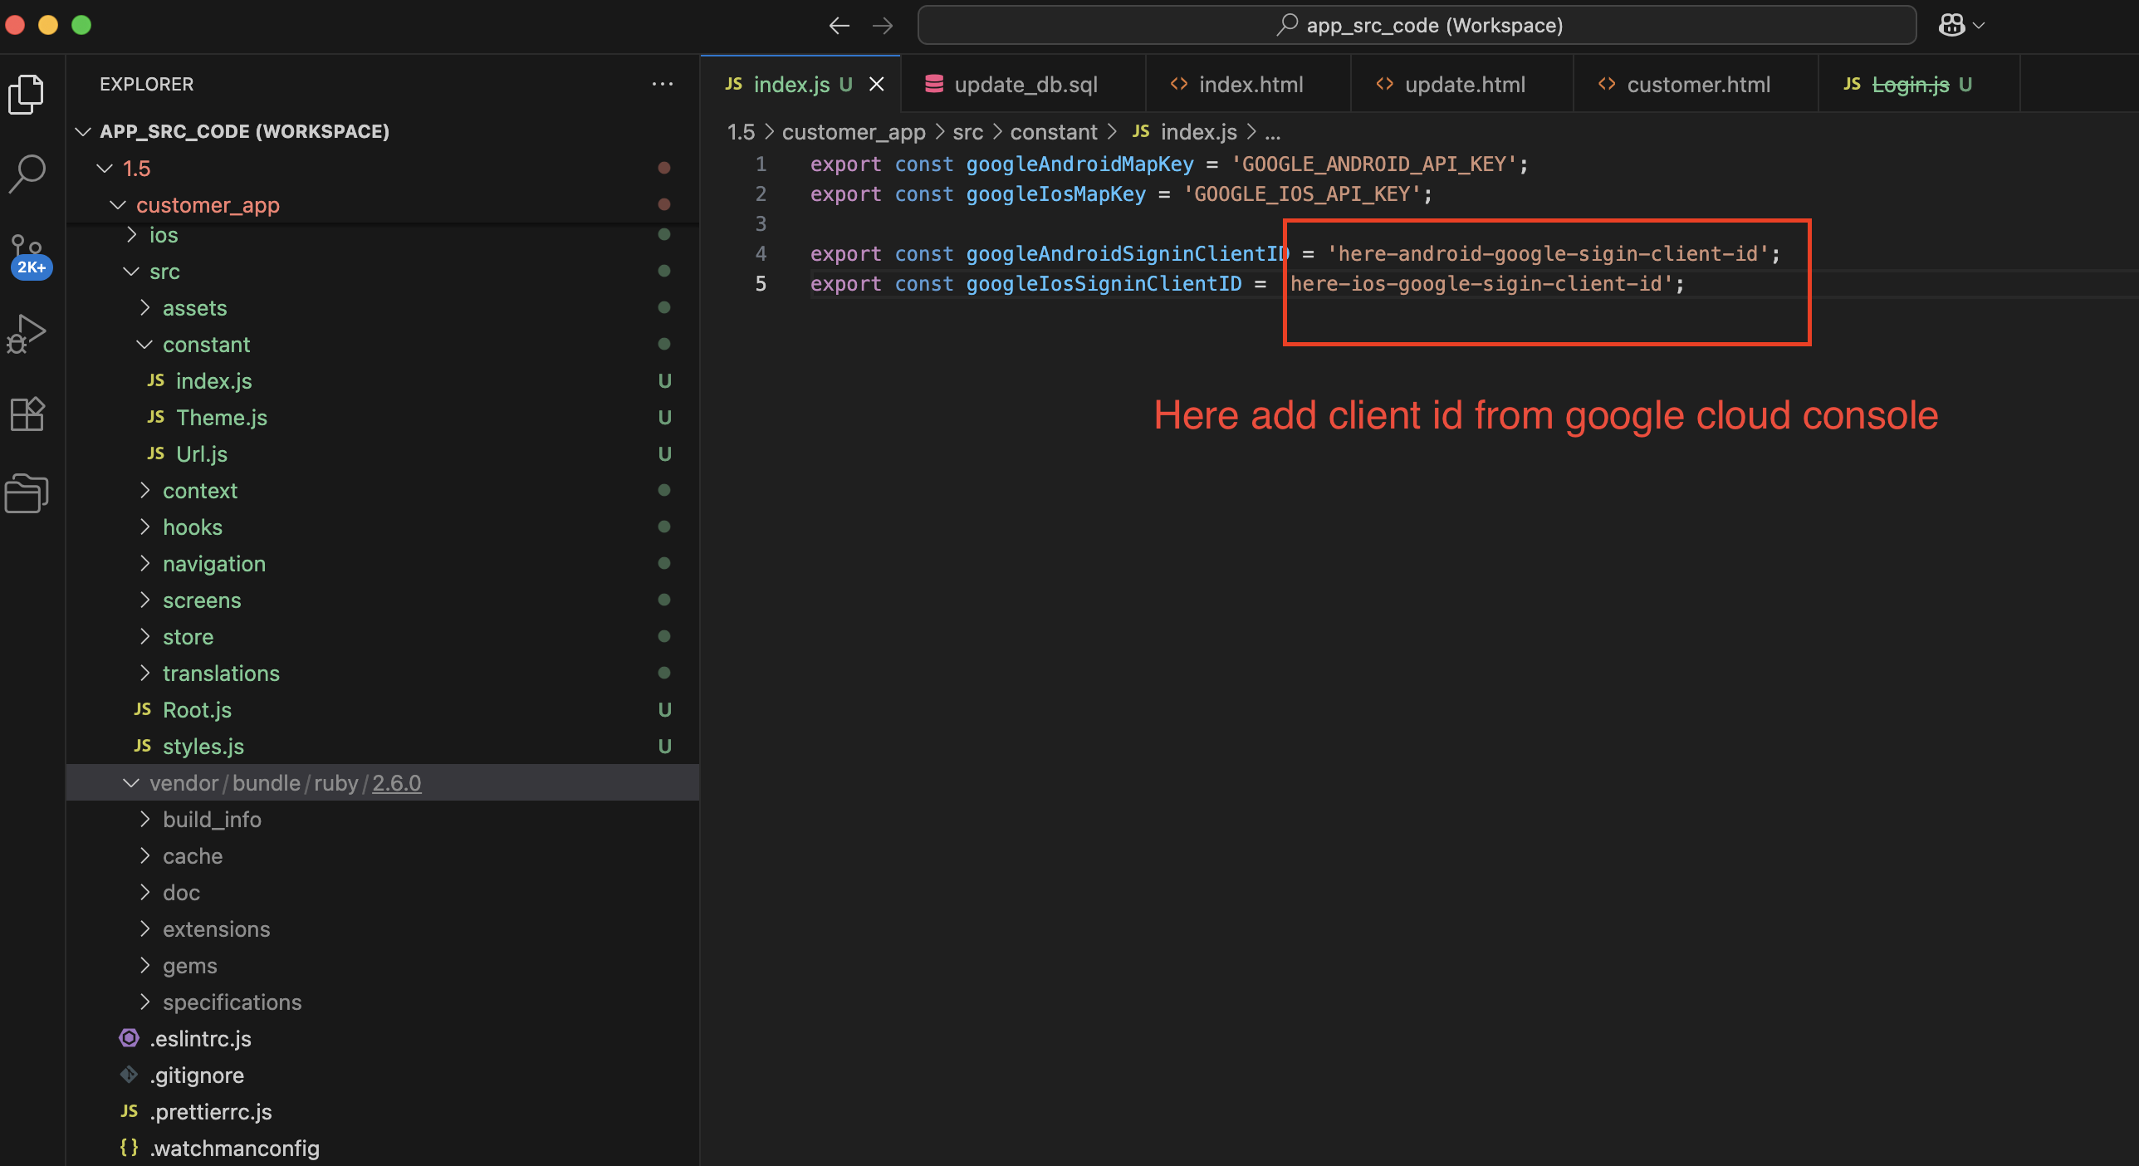The width and height of the screenshot is (2139, 1166).
Task: Open Theme.js in the explorer
Action: click(221, 418)
